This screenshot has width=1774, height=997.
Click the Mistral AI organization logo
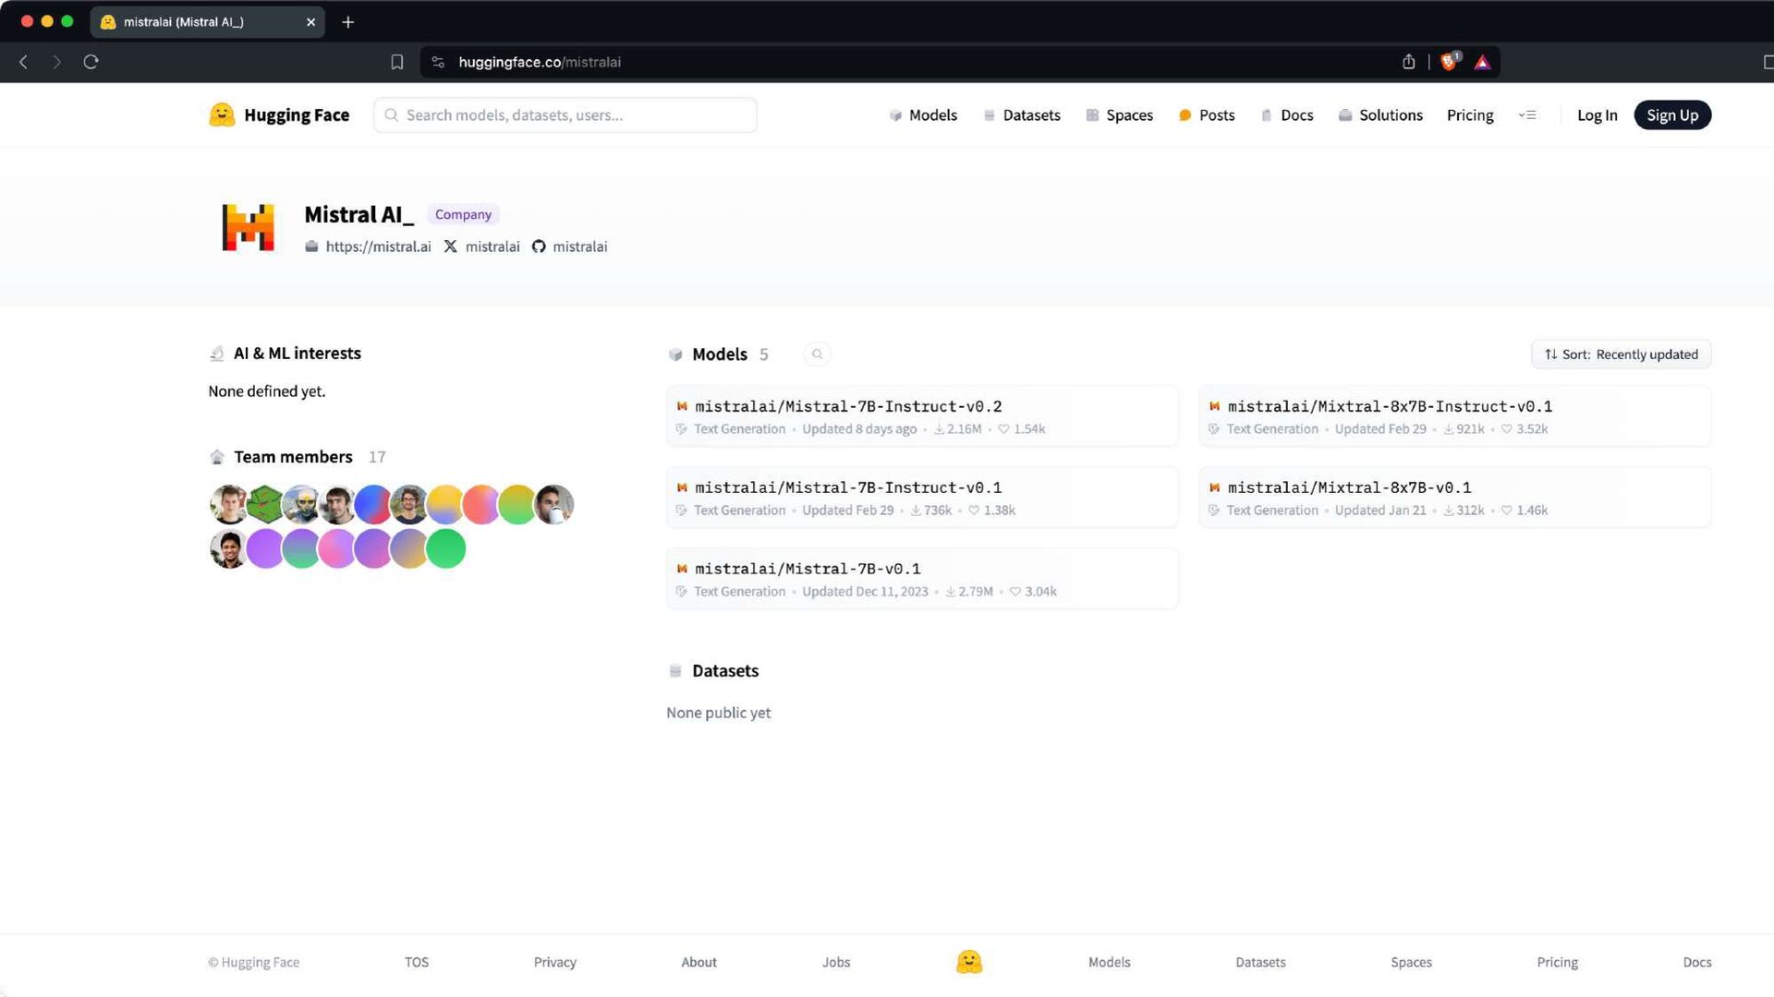point(248,227)
